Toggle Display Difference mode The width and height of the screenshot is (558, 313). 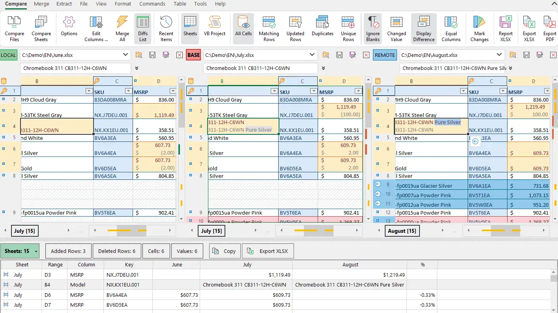[x=424, y=28]
